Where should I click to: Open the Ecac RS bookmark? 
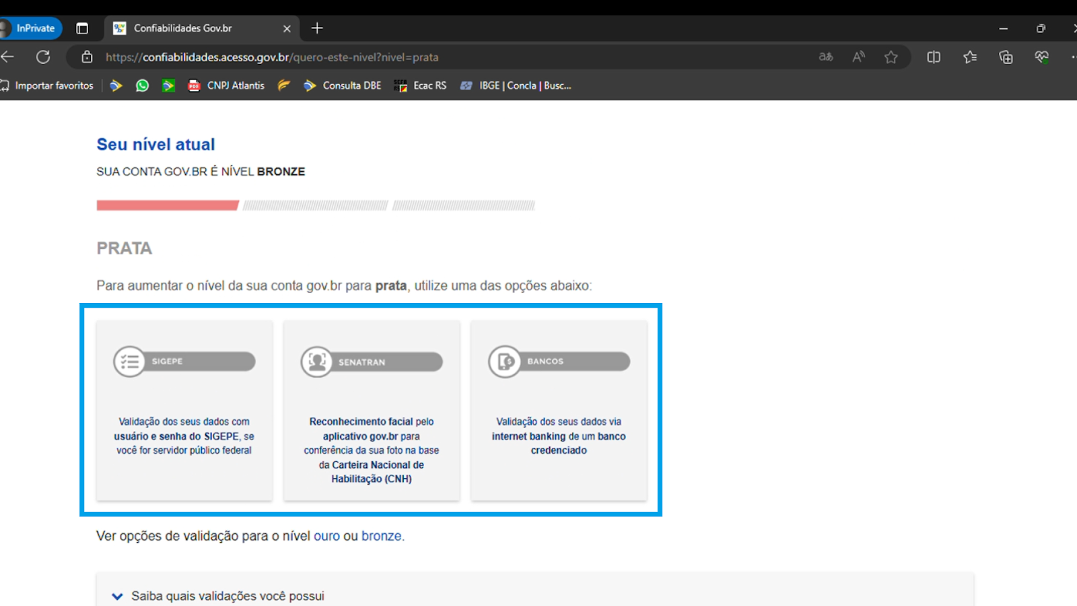420,86
